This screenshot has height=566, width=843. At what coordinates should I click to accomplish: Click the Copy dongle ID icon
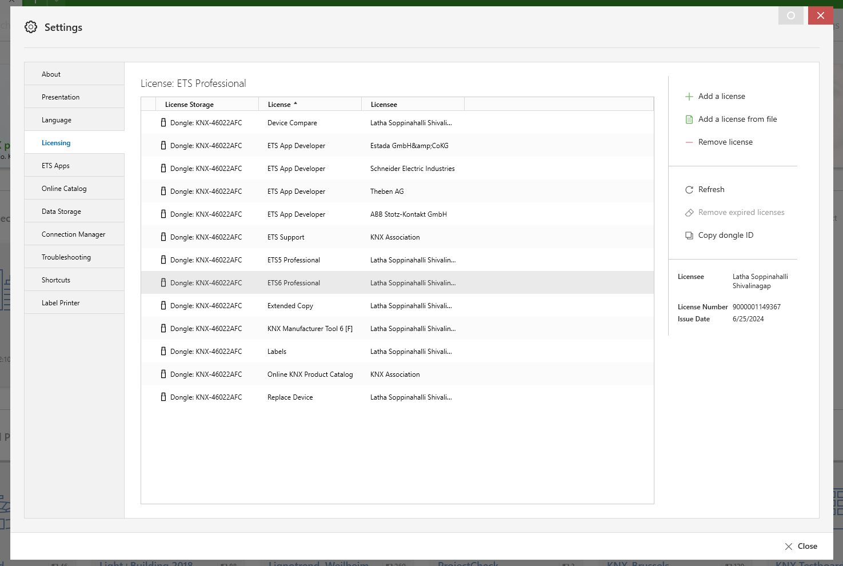689,236
